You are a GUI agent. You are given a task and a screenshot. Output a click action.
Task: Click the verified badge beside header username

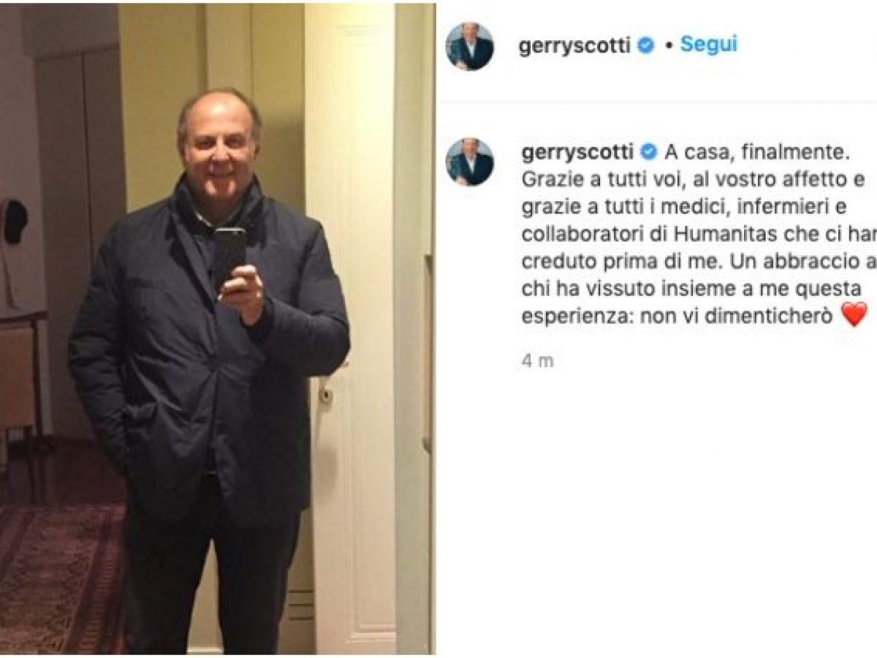pos(645,45)
